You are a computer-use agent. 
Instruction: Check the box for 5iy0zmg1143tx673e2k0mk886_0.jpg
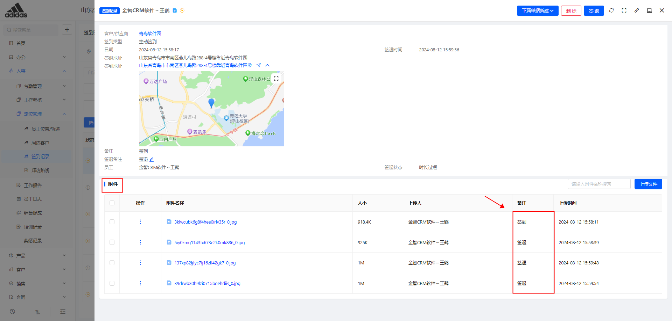[112, 242]
